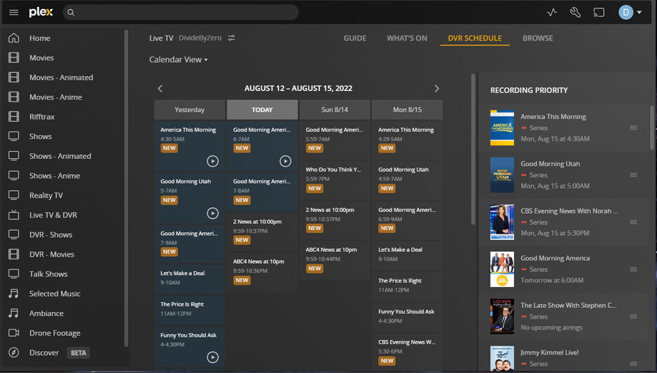The image size is (657, 373).
Task: Grab The Late Show priority reorder handle
Action: pos(633,316)
